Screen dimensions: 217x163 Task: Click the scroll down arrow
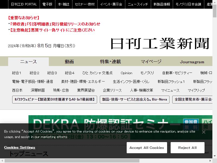click(215, 156)
